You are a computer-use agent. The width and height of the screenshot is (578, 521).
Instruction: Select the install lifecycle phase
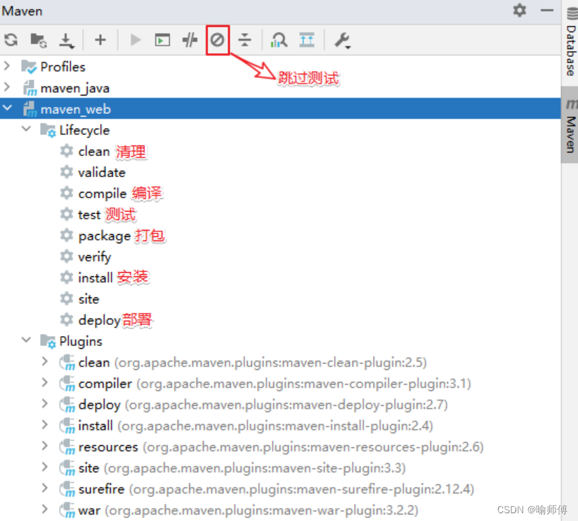(95, 278)
